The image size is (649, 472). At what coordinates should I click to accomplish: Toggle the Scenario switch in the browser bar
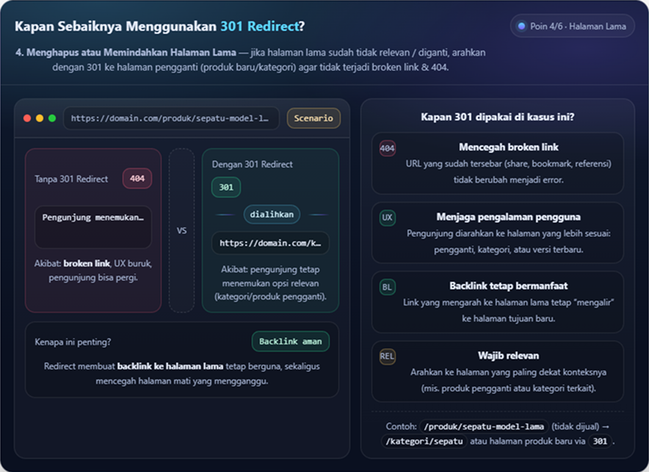coord(313,118)
